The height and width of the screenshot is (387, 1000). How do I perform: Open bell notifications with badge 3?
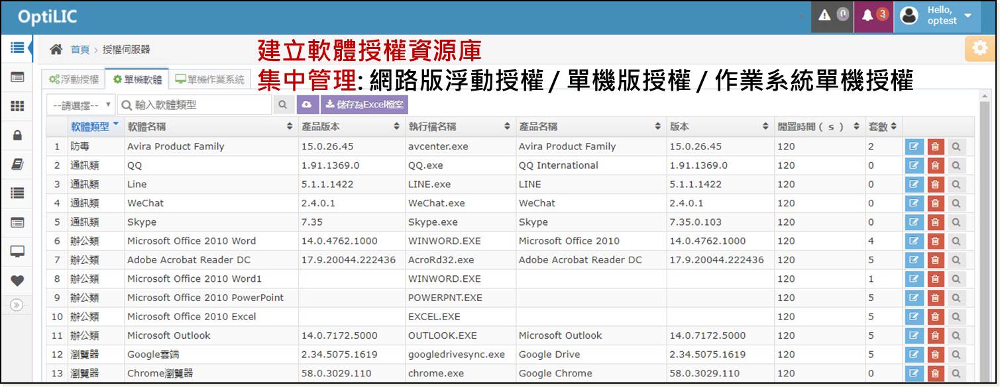873,16
